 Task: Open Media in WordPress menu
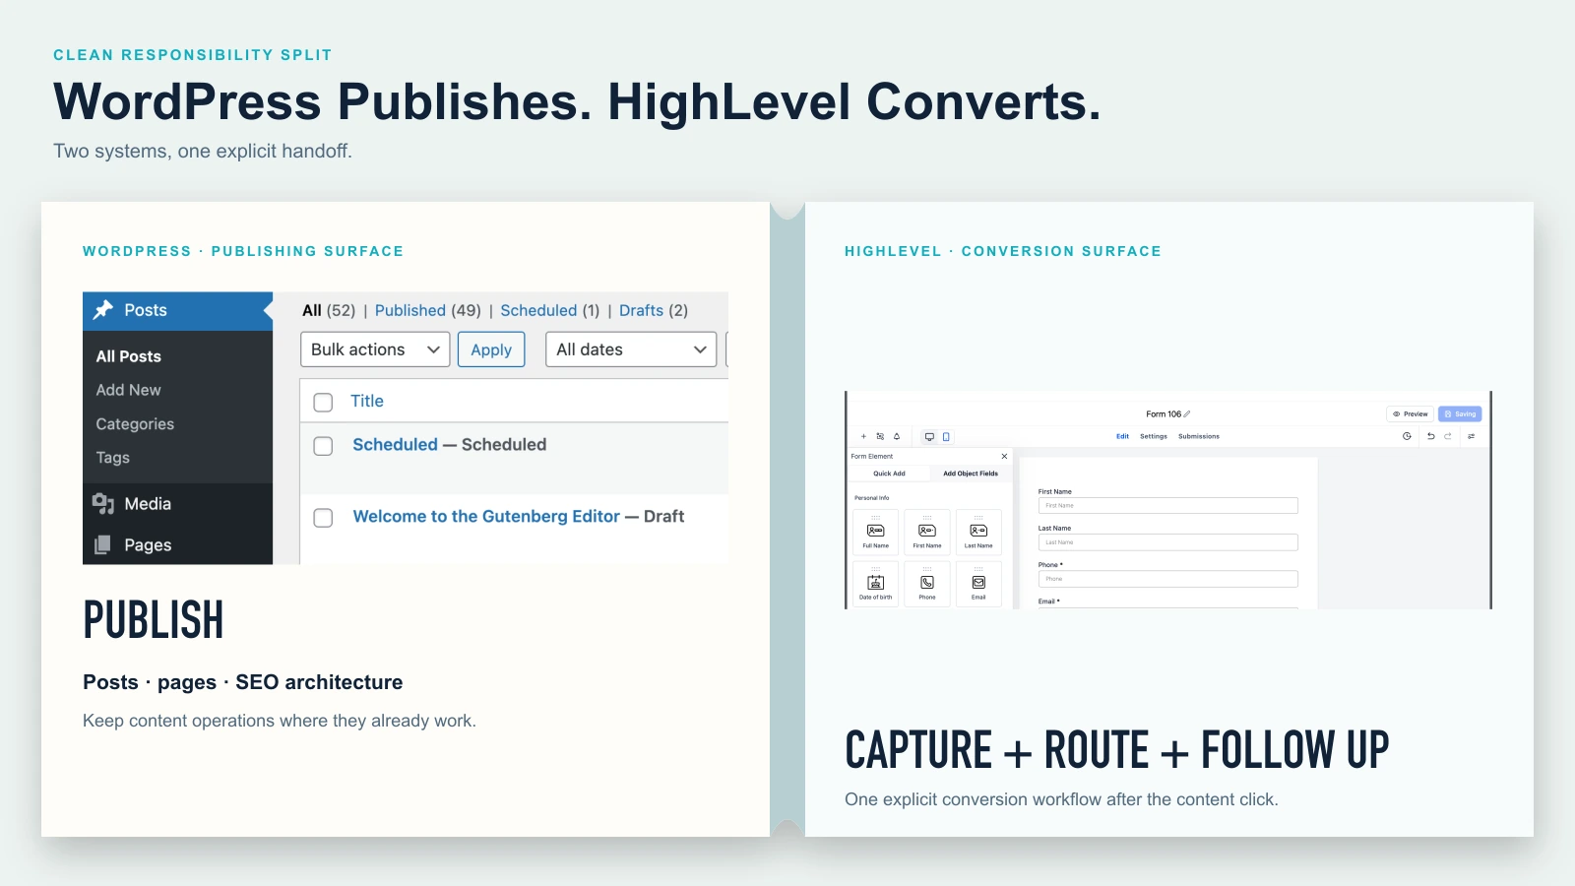click(177, 504)
